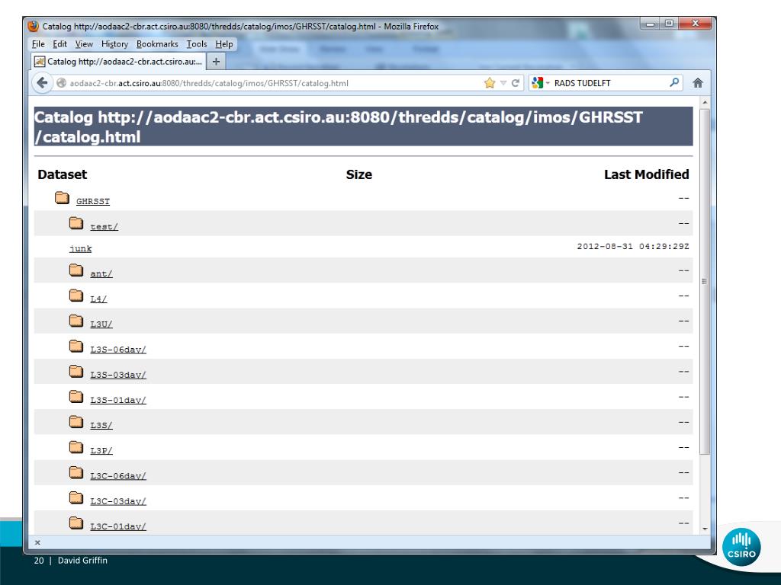The height and width of the screenshot is (585, 781).
Task: Open a new tab with the plus button
Action: (x=216, y=62)
